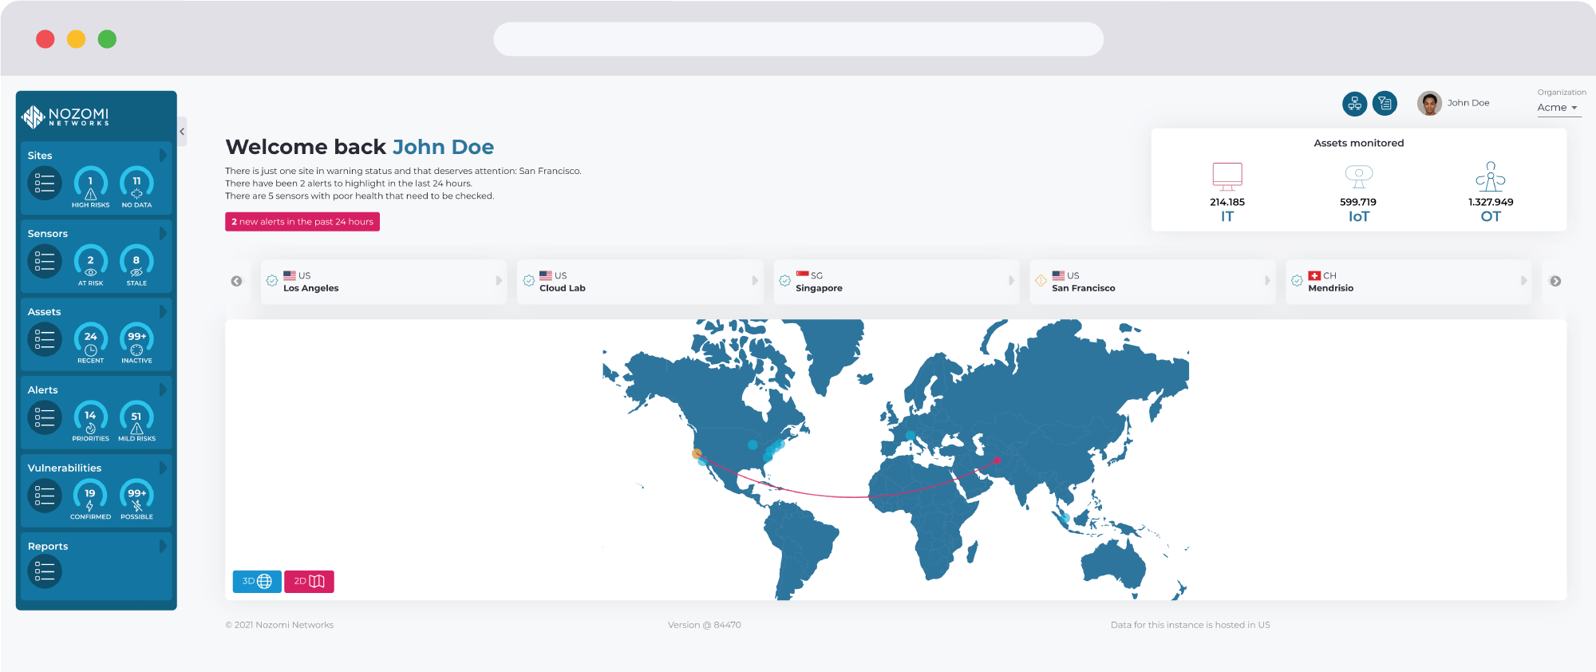The width and height of the screenshot is (1596, 672).
Task: Click the browser address bar
Action: tap(798, 39)
